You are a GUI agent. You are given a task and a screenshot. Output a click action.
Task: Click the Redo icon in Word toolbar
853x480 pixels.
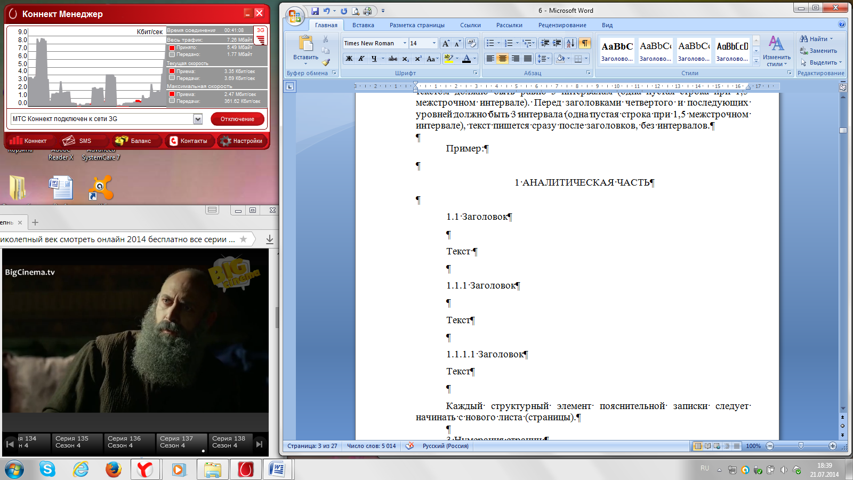(x=344, y=11)
